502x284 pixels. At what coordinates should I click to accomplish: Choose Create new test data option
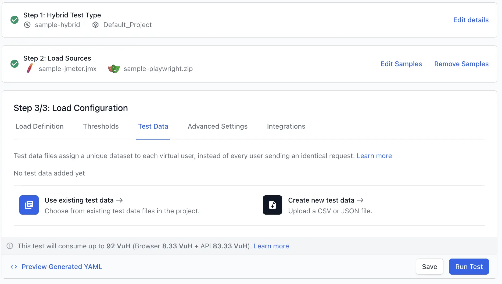point(321,200)
